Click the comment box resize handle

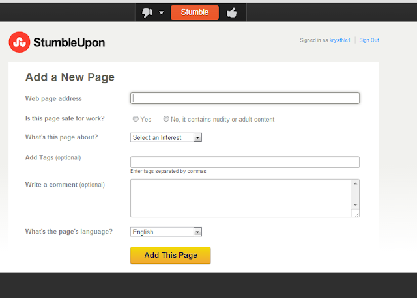[356, 213]
